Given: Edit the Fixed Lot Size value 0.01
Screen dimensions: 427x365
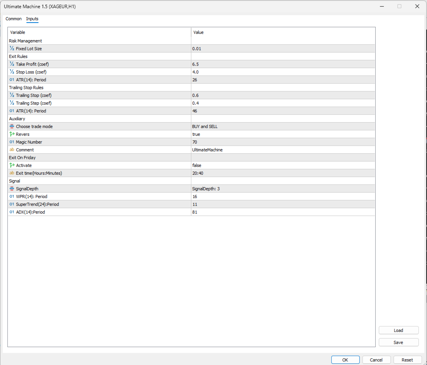Looking at the screenshot, I should [283, 49].
